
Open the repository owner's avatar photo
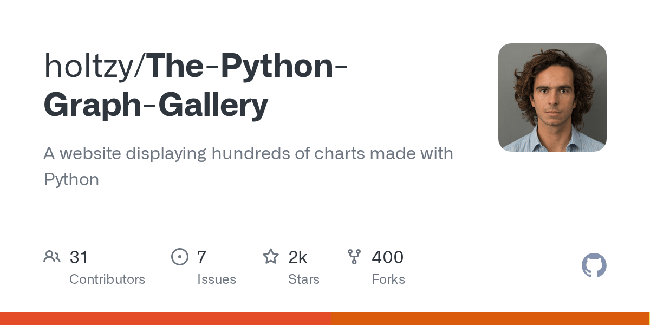(552, 97)
